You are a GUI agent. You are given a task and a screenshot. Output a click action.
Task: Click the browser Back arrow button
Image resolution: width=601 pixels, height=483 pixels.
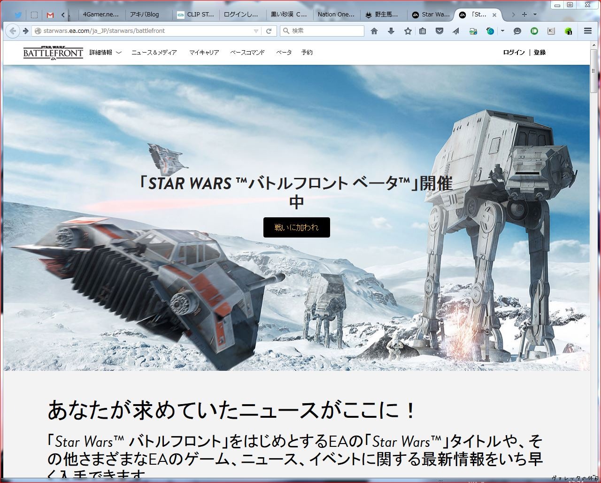point(13,31)
